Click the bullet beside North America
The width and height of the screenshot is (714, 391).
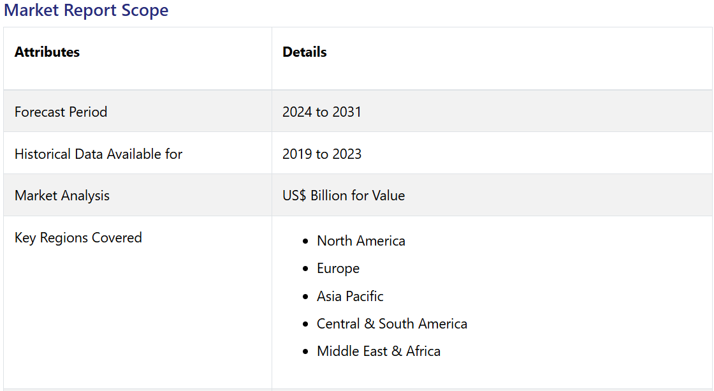tap(306, 242)
